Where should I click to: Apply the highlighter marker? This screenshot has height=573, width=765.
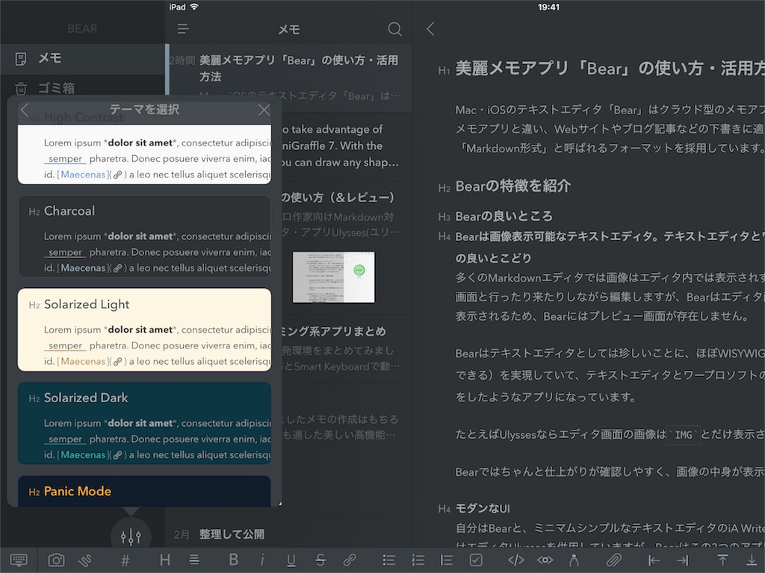(574, 560)
